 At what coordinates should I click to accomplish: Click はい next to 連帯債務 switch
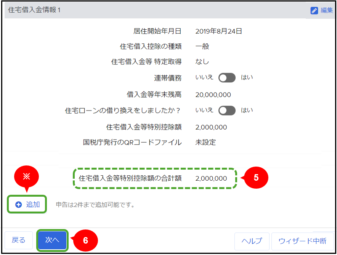247,77
